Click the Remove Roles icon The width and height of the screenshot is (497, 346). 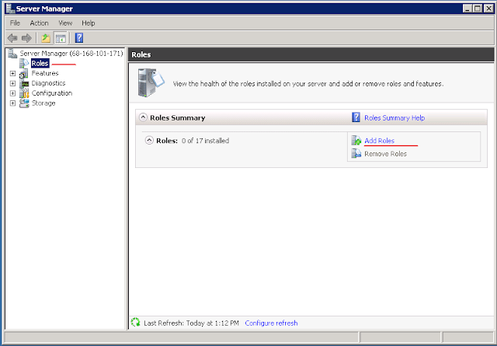click(356, 153)
